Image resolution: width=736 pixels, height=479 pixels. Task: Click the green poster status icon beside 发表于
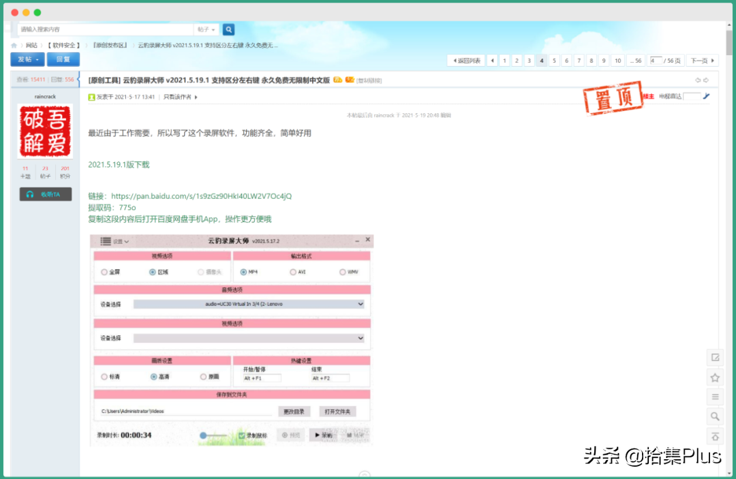91,97
